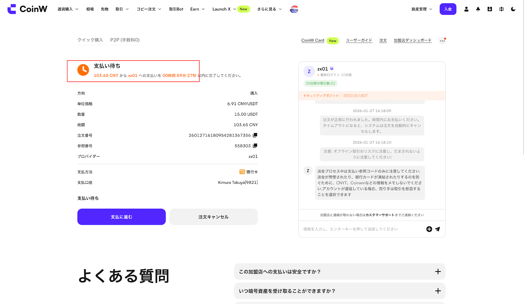
Task: Copy the order number
Action: tap(255, 135)
